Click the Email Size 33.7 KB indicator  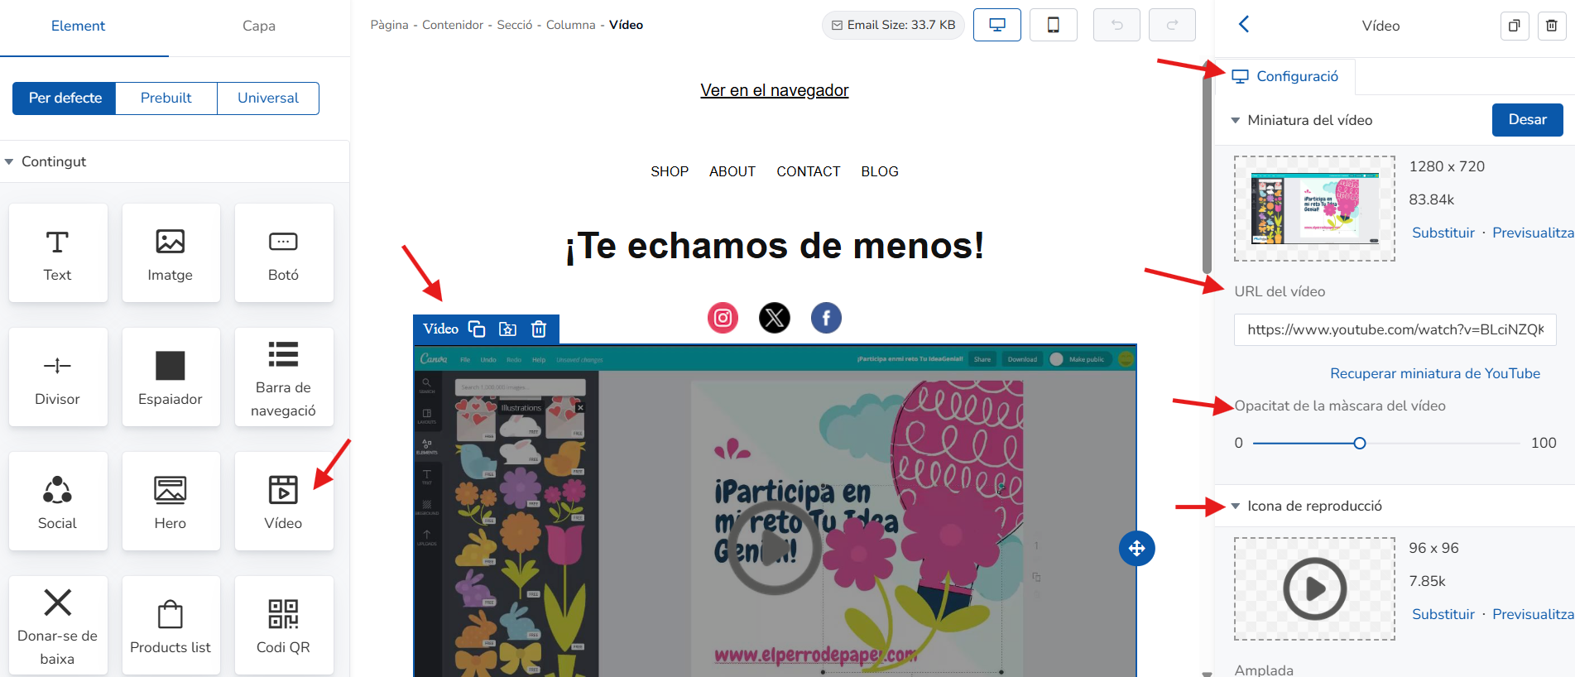[893, 25]
